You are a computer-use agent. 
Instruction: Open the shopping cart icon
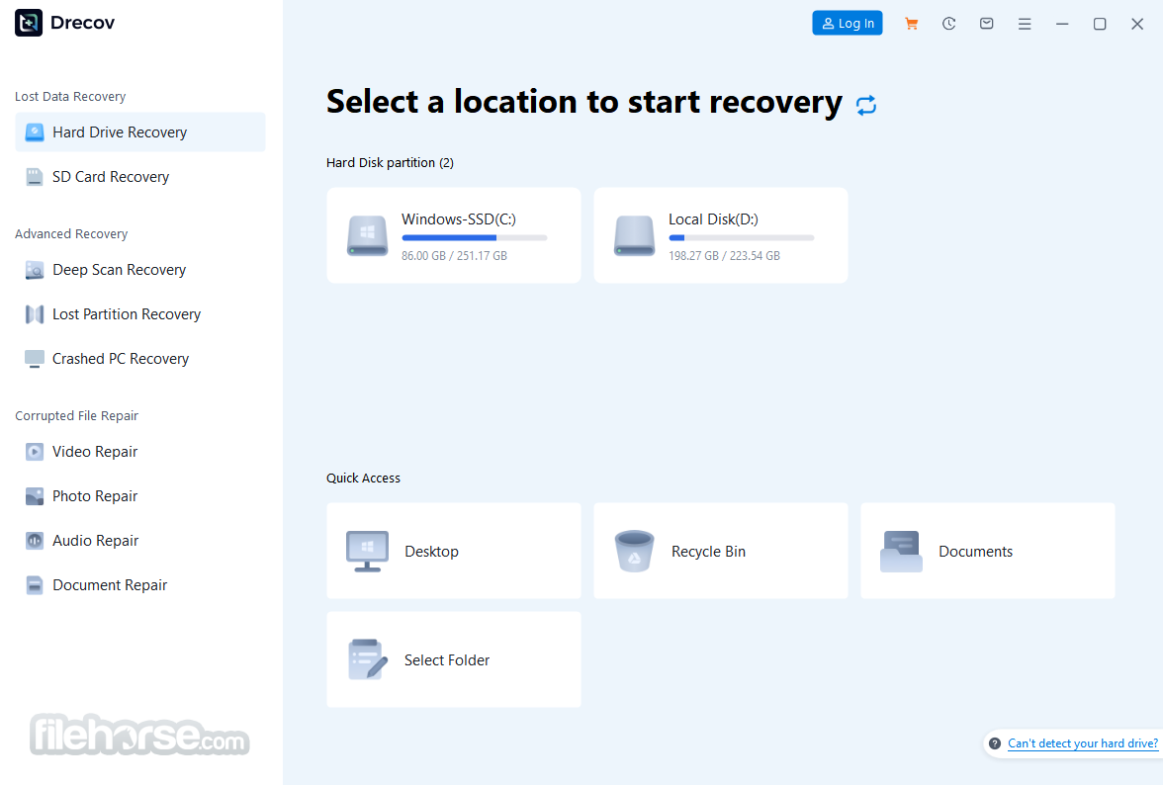click(912, 24)
